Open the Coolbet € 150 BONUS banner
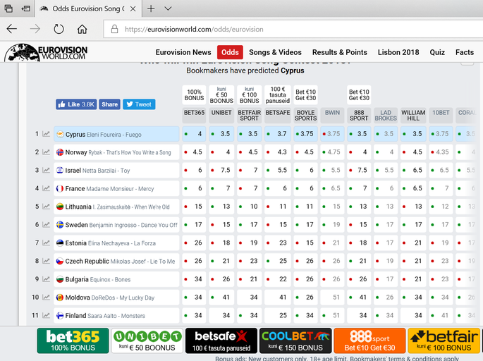Image resolution: width=483 pixels, height=361 pixels. coord(295,341)
